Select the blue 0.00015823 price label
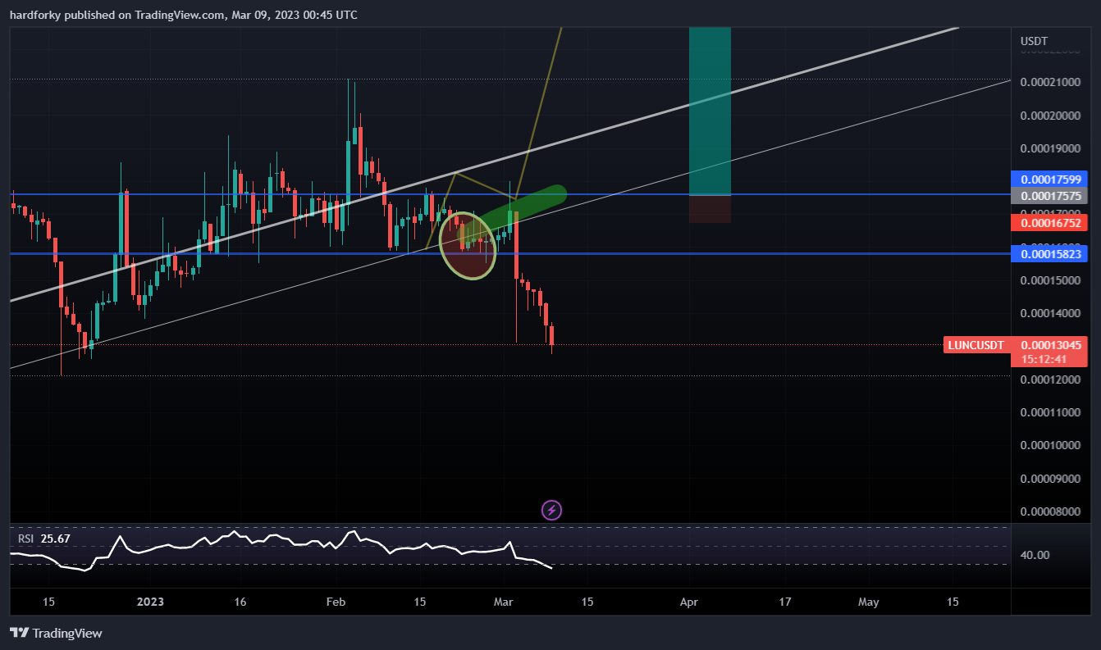1101x650 pixels. pyautogui.click(x=1049, y=254)
